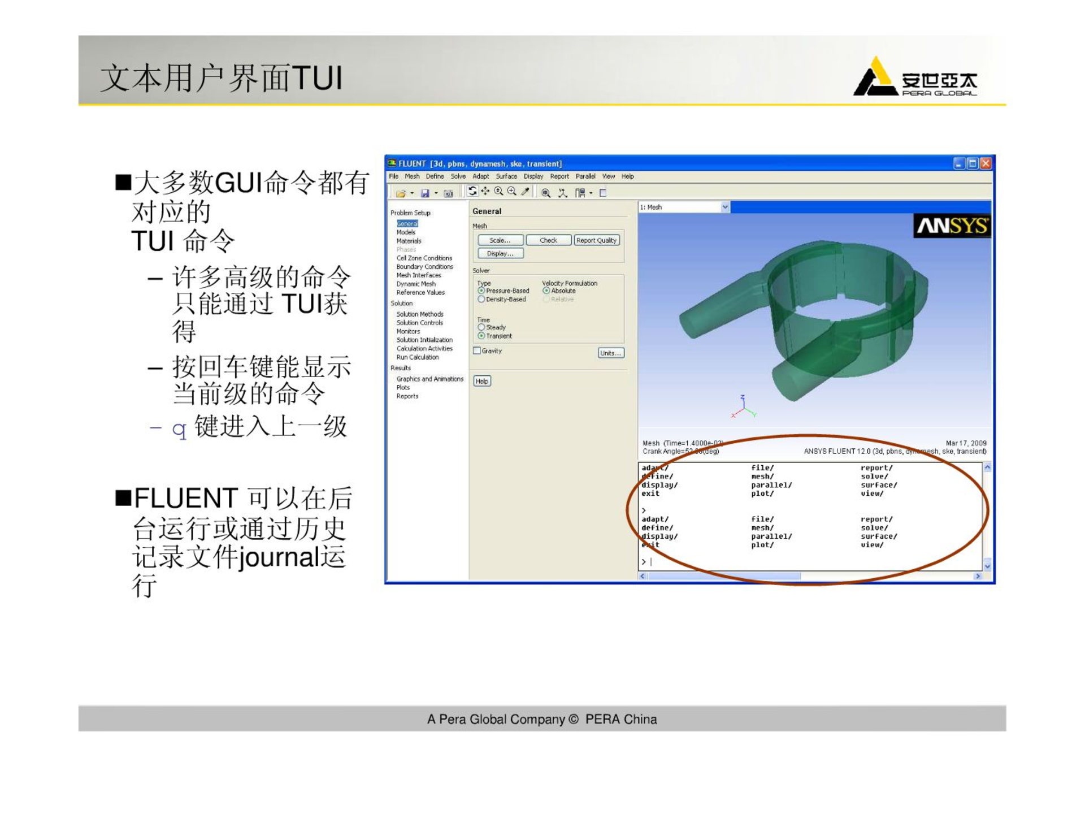Click the Fit to Window magnifier icon

point(546,193)
